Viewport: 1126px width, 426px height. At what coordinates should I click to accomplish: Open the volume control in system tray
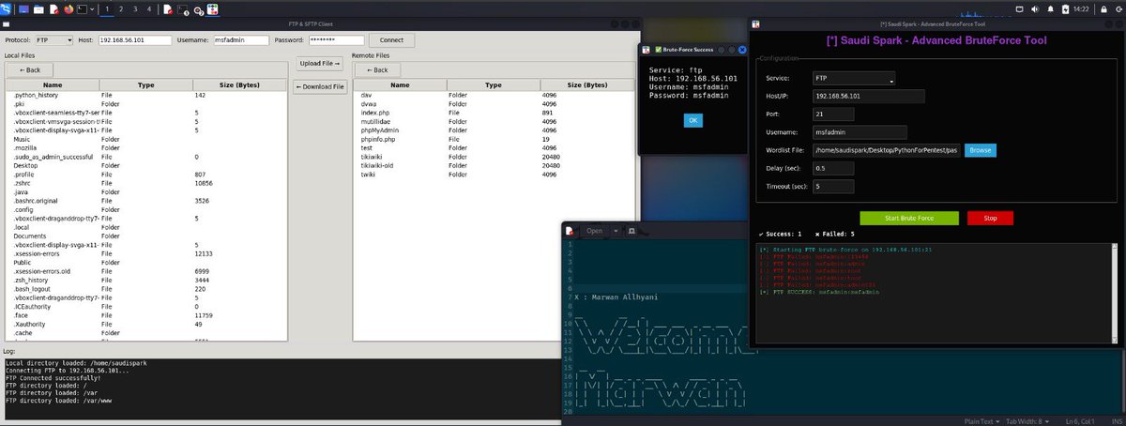tap(1035, 8)
